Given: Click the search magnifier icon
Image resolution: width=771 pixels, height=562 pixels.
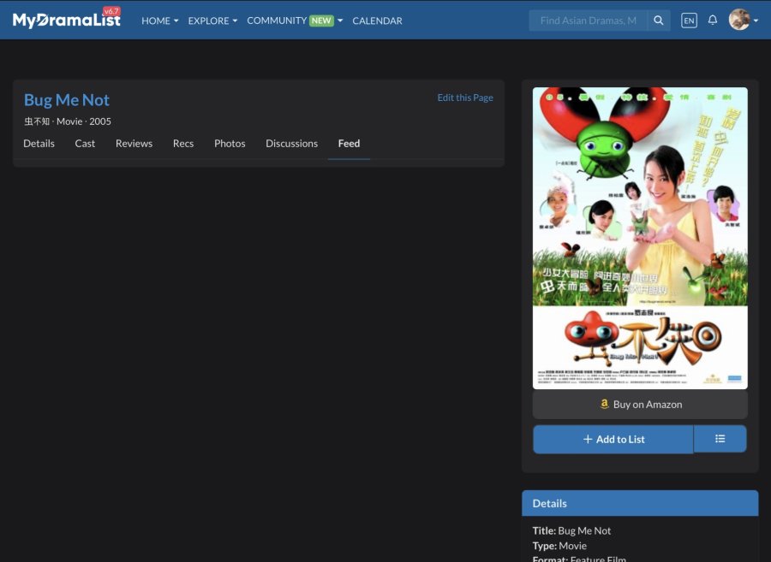Looking at the screenshot, I should click(659, 21).
